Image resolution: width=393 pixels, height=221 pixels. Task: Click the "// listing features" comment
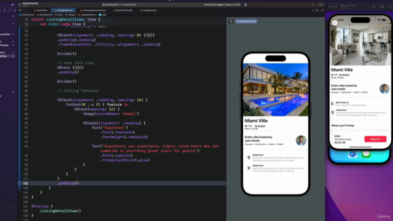click(77, 91)
